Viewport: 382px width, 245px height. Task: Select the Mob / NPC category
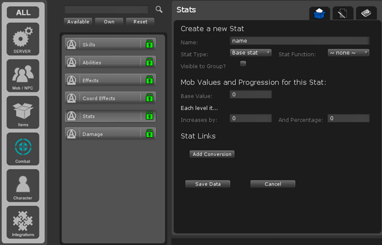[23, 76]
